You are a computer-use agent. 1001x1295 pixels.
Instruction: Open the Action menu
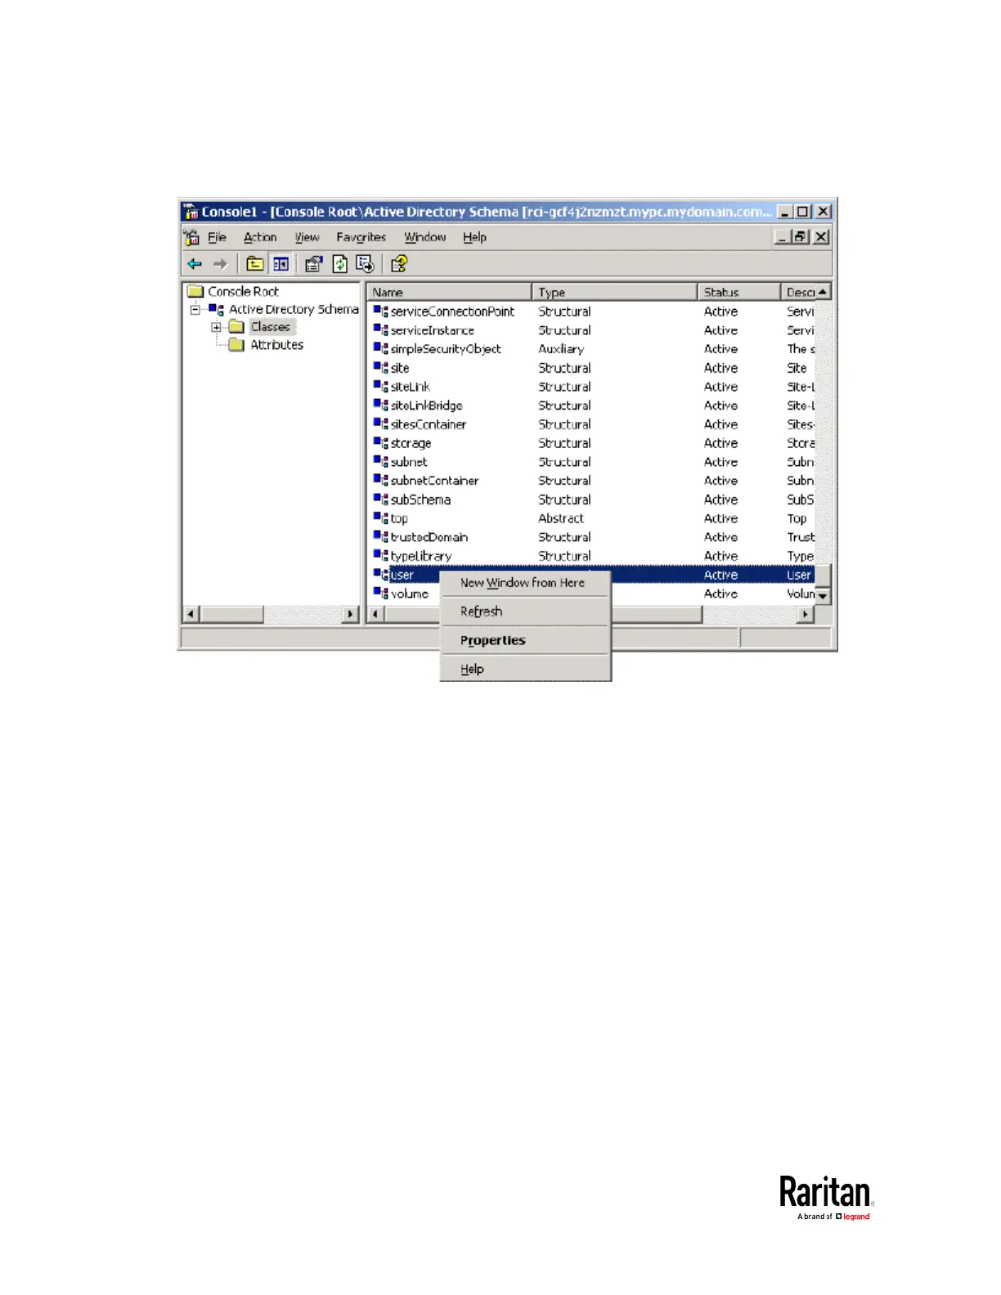(x=260, y=237)
